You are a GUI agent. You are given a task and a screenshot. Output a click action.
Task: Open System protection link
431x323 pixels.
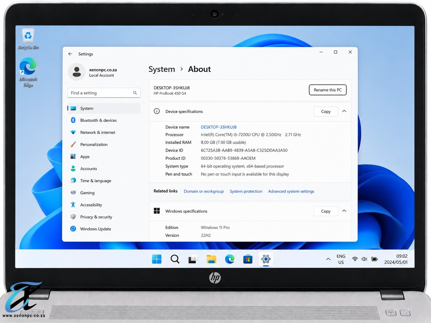pyautogui.click(x=246, y=191)
